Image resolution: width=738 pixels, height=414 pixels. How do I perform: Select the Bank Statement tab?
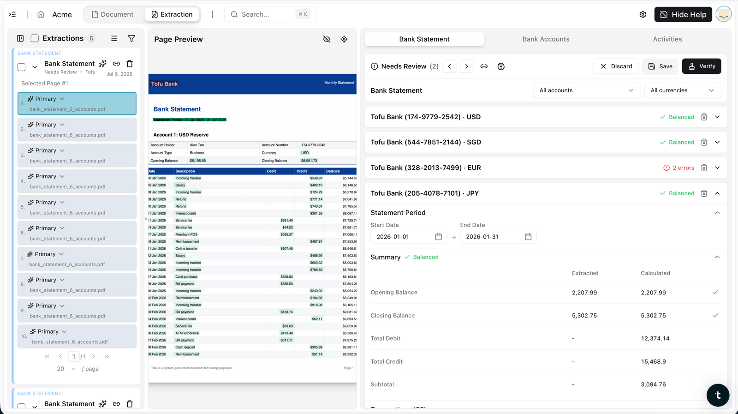(x=424, y=39)
